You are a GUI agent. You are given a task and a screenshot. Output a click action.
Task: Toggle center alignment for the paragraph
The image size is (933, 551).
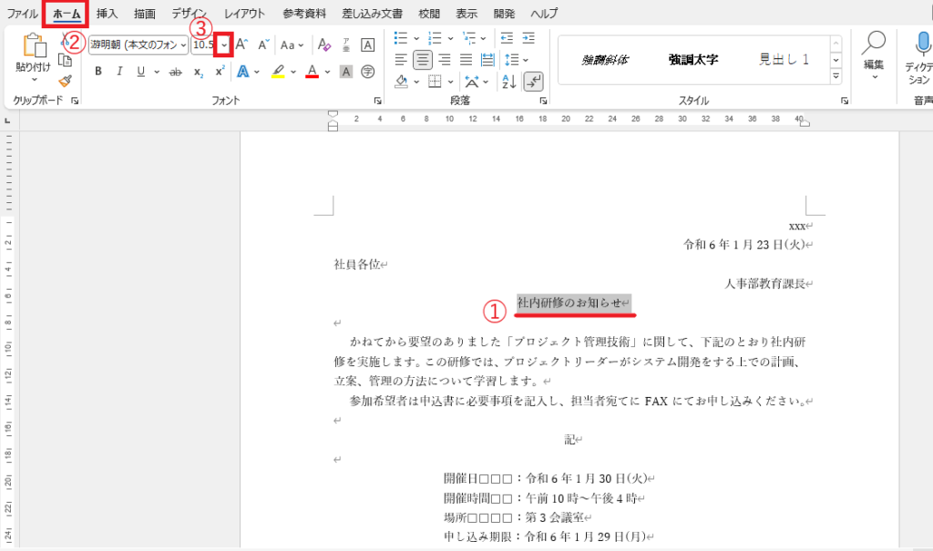coord(423,59)
